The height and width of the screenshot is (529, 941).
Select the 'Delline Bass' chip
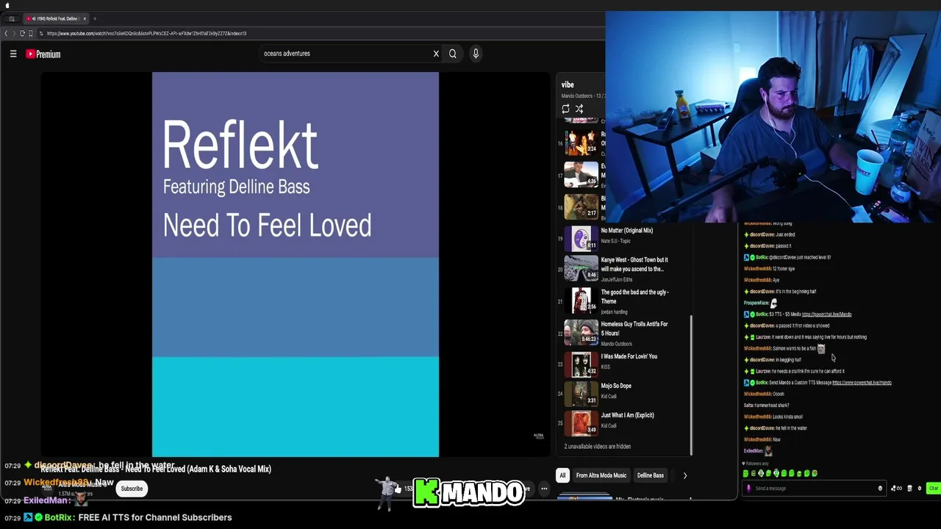(650, 475)
